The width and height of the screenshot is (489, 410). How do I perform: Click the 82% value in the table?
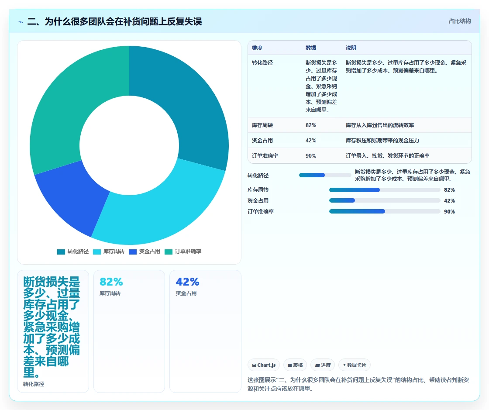311,125
